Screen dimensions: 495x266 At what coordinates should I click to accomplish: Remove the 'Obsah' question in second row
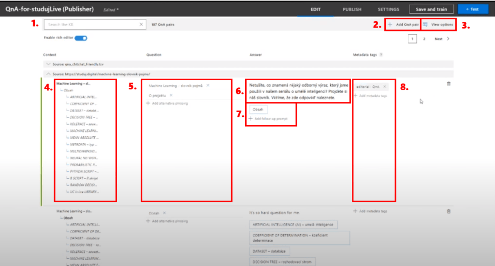click(164, 213)
